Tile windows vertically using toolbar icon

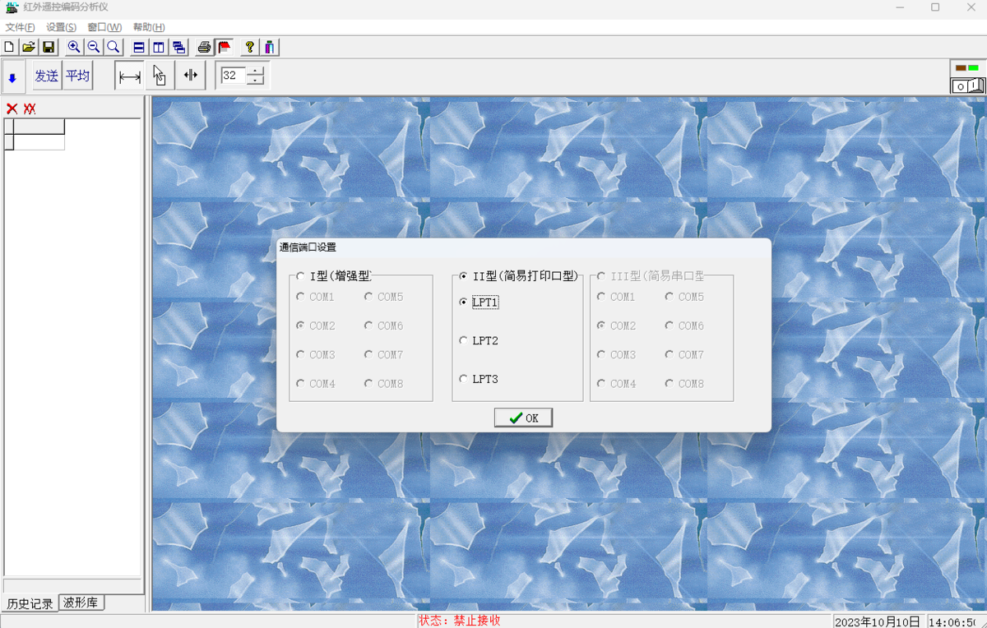(x=159, y=47)
